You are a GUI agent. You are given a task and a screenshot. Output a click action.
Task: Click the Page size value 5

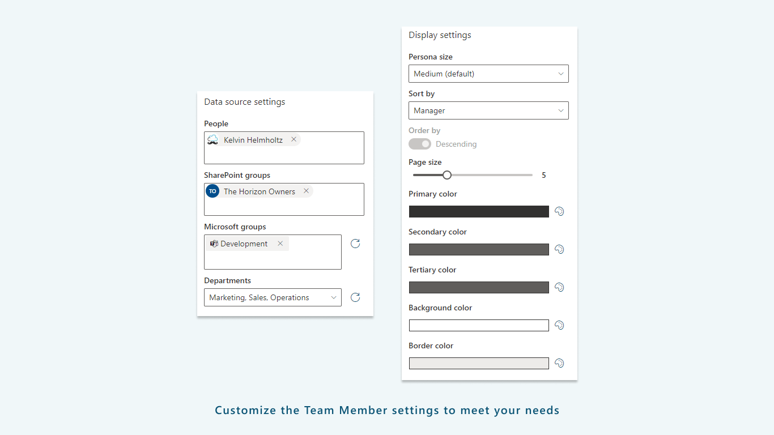pos(544,175)
